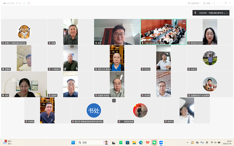The height and width of the screenshot is (146, 234).
Task: Select the active speaker 中国仪器仪表学会 video
Action: pos(164,32)
